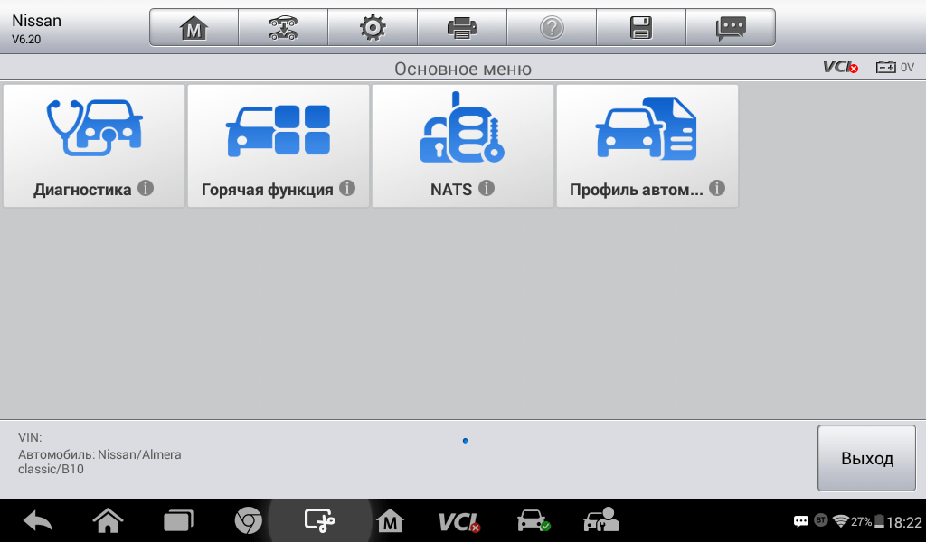Viewport: 926px width, 542px height.
Task: Show info for Профиль автом...
Action: pyautogui.click(x=717, y=188)
